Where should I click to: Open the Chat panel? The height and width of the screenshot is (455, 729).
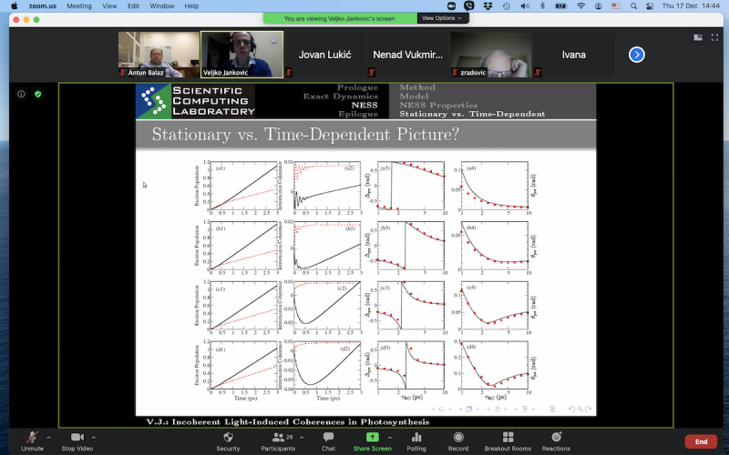click(328, 441)
